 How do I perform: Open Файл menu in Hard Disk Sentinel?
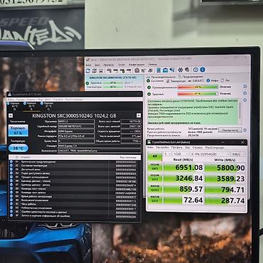[x=87, y=65]
